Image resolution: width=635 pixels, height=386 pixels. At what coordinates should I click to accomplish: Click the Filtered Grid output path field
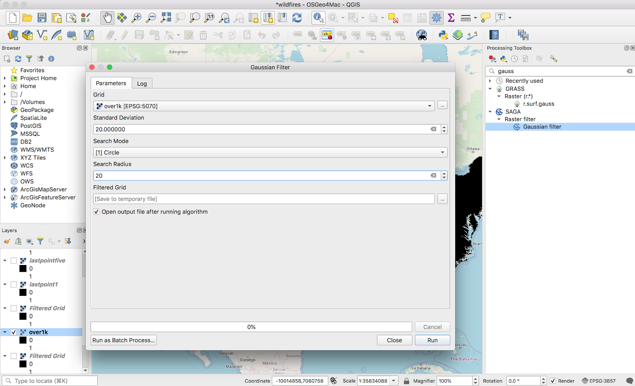(264, 199)
